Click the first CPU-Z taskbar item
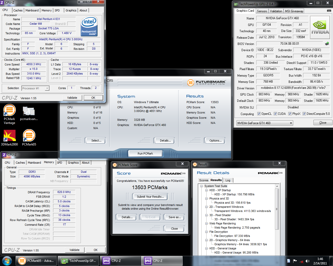This screenshot has width=333, height=266. (120, 261)
